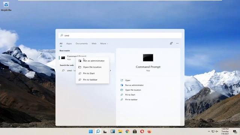Open Microsoft Store from the taskbar
This screenshot has height=135, width=240.
point(135,132)
